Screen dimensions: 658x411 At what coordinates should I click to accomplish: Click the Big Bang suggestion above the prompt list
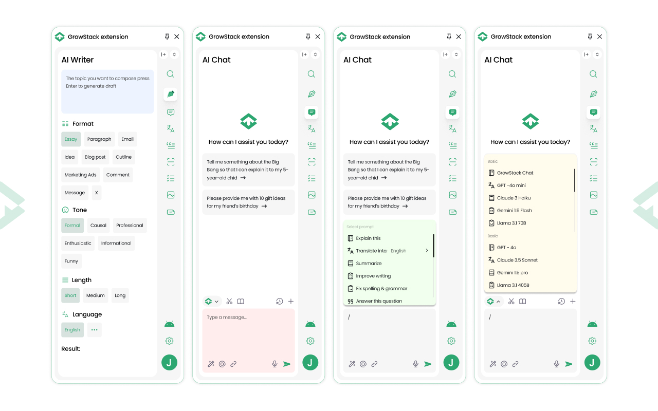(389, 170)
